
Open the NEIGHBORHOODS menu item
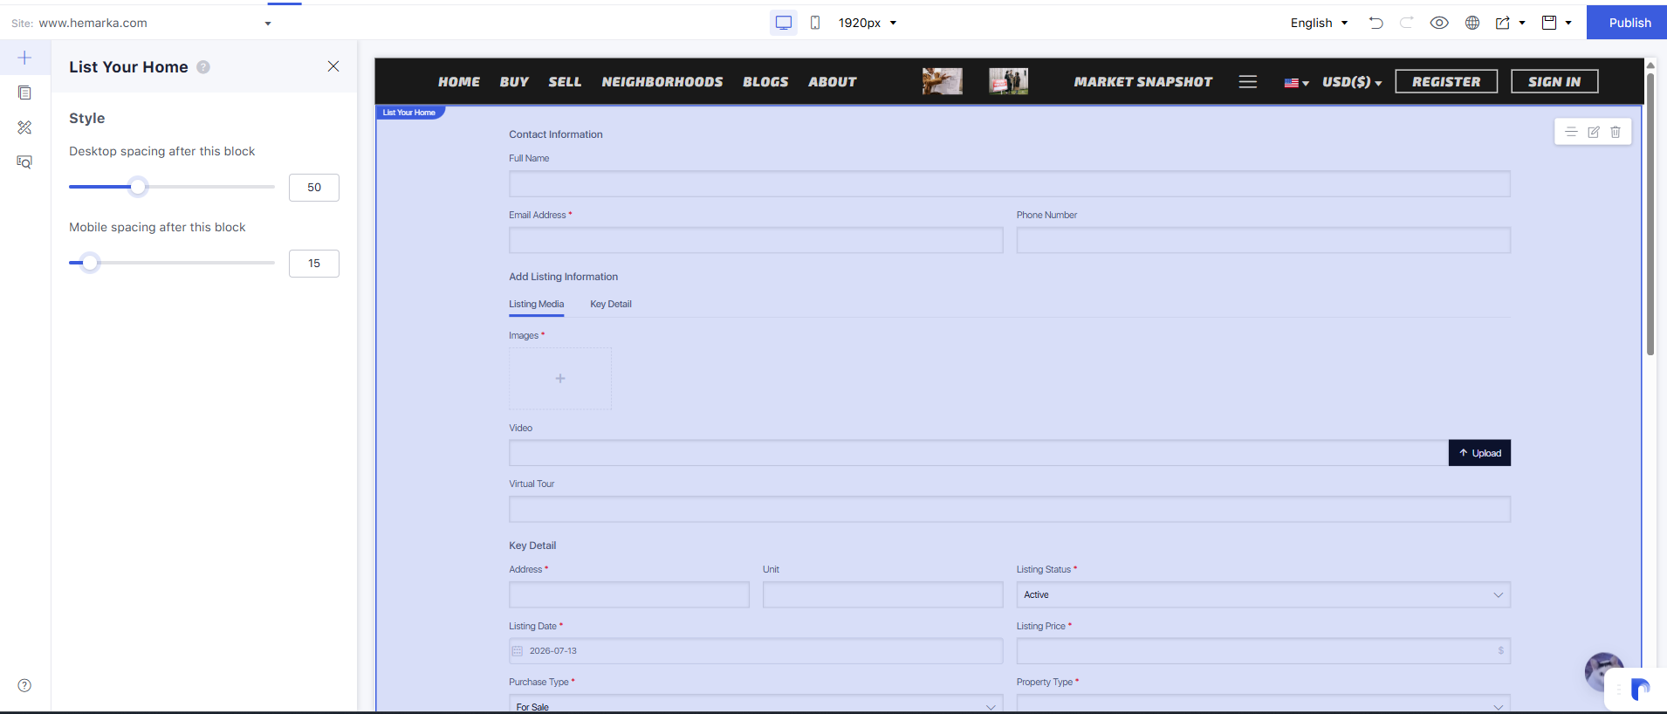(x=662, y=82)
